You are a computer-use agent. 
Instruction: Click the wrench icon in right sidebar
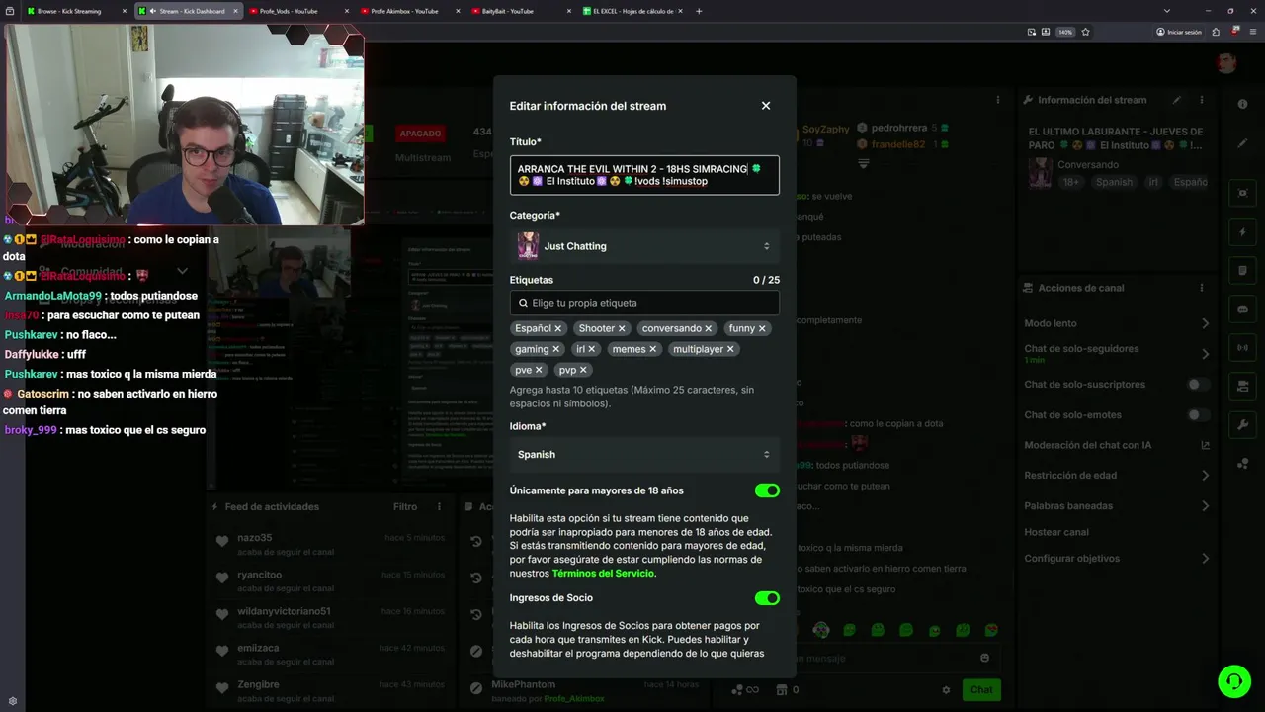coord(1242,424)
